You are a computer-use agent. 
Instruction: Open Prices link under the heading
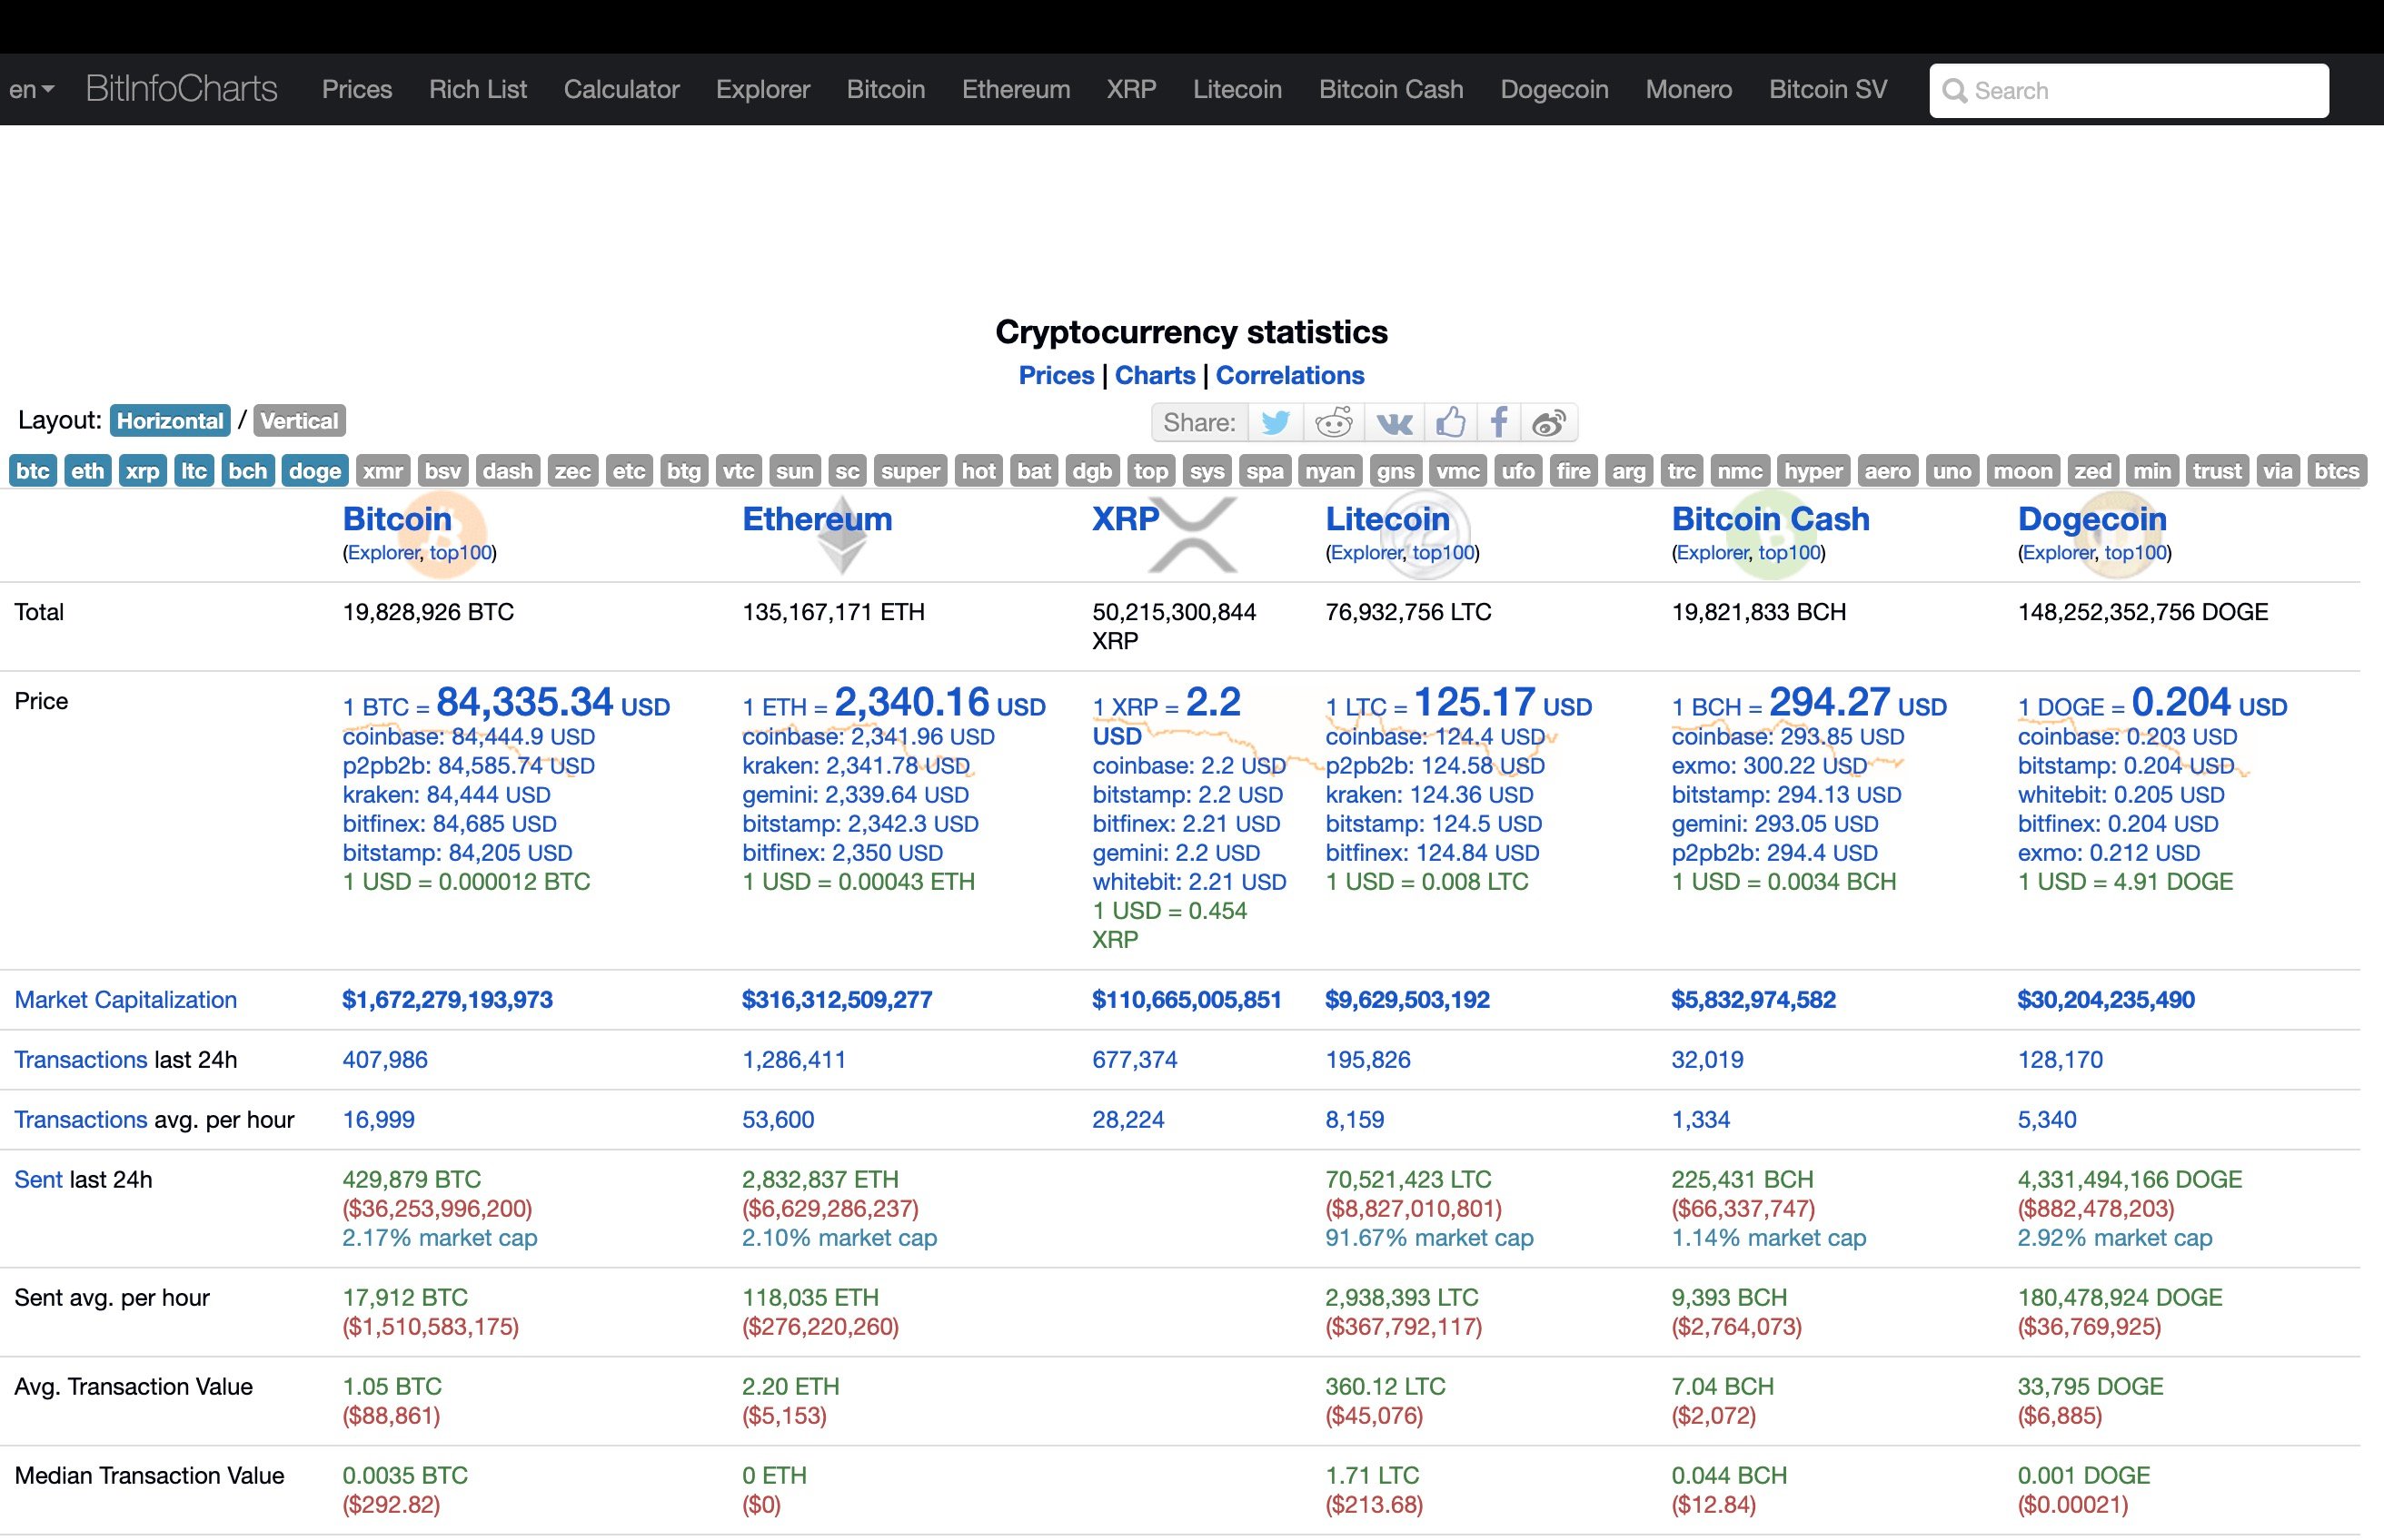click(1057, 376)
